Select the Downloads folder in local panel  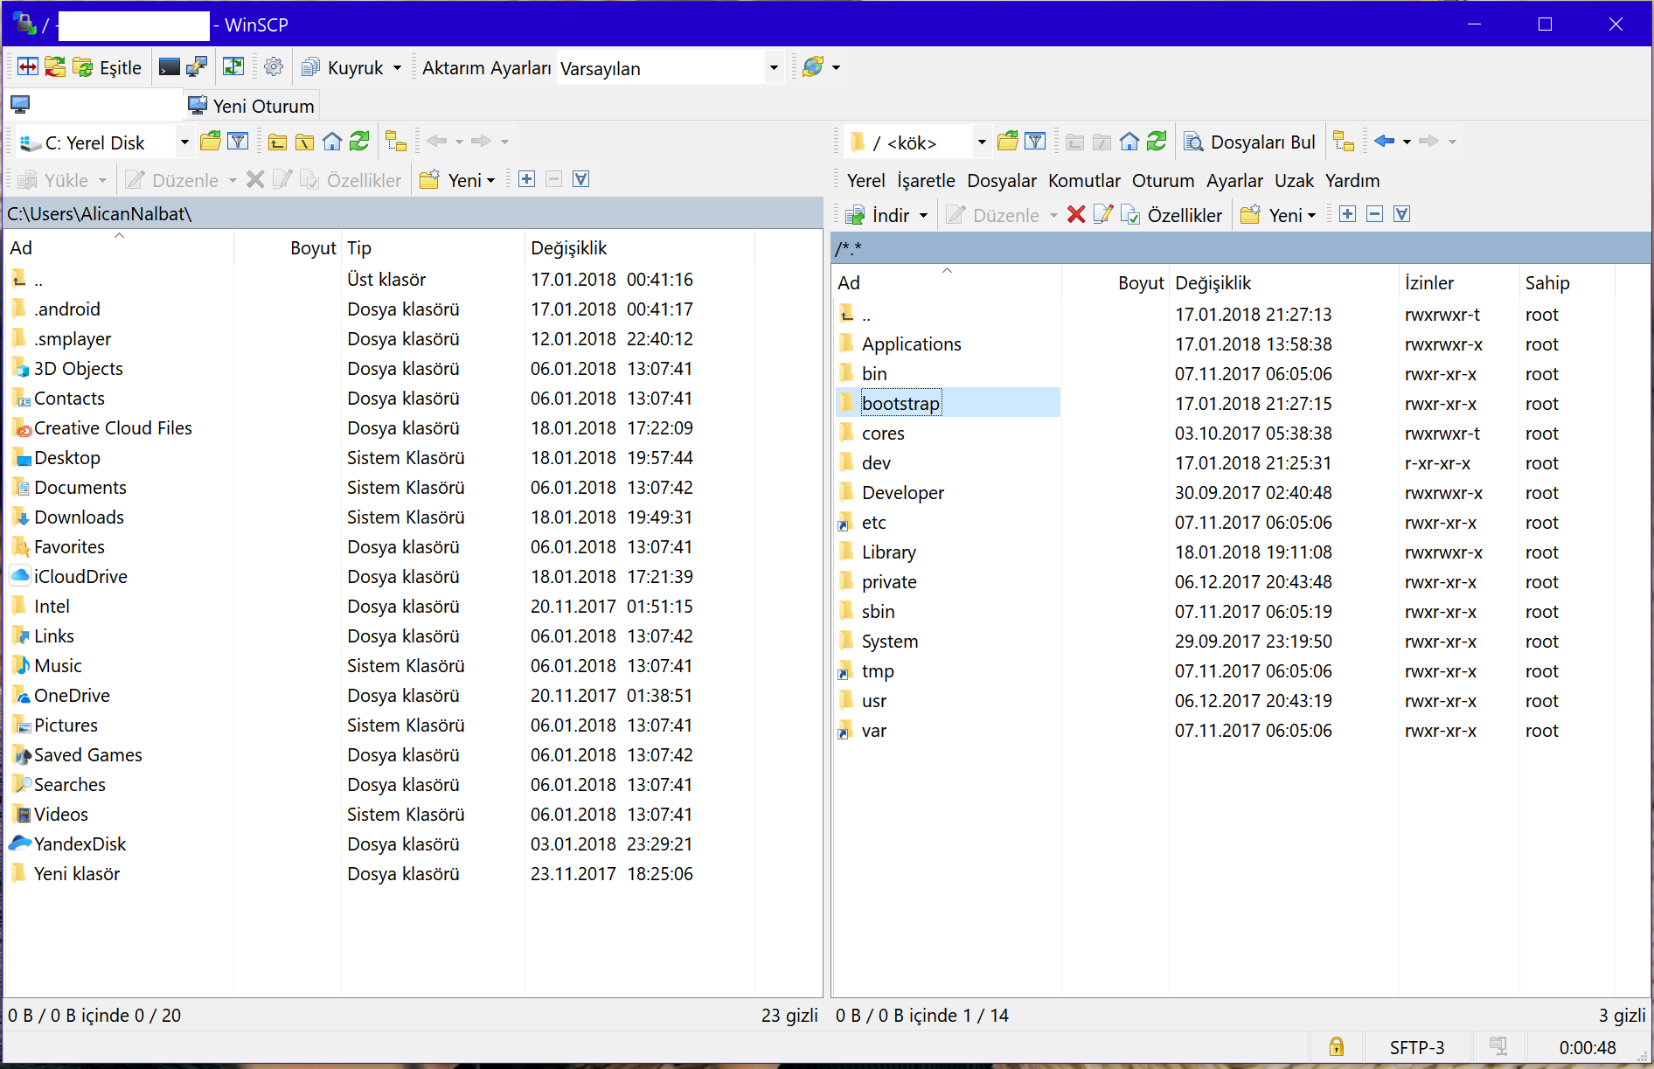[x=79, y=517]
